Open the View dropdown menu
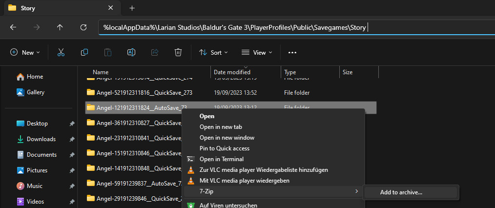The width and height of the screenshot is (495, 208). (257, 52)
